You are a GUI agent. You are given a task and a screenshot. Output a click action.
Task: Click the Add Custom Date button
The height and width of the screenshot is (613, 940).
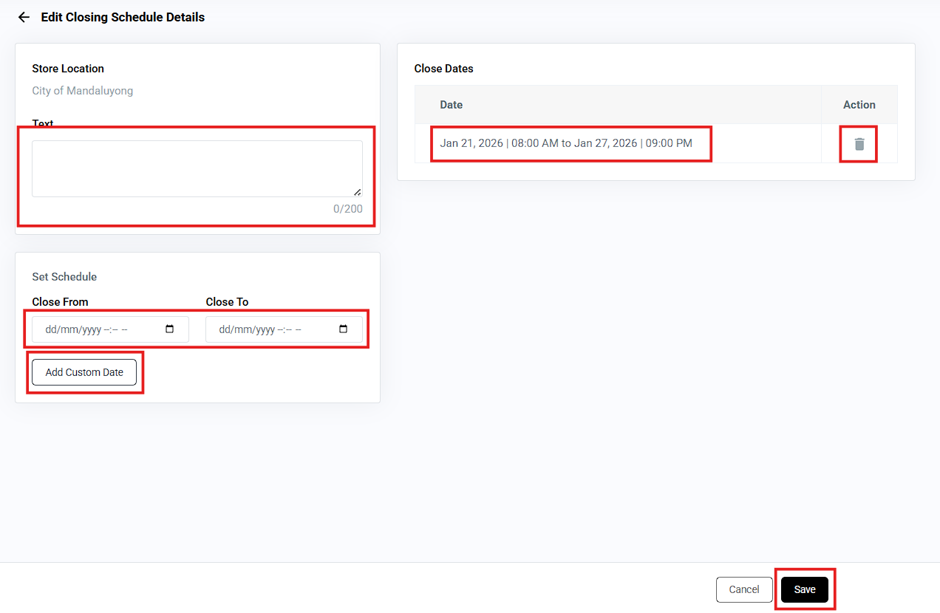pyautogui.click(x=84, y=372)
